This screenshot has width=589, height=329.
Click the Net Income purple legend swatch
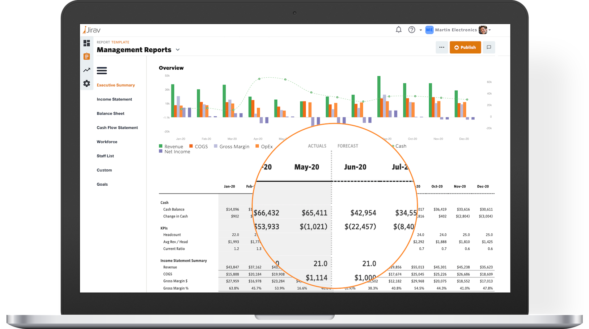coord(161,152)
